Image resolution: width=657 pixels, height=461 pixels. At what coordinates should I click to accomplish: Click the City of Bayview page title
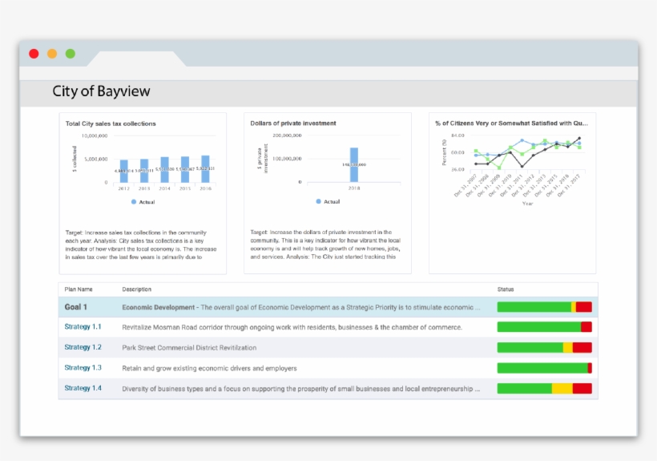click(x=101, y=91)
